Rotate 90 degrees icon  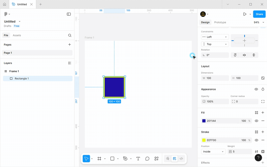coord(235,55)
